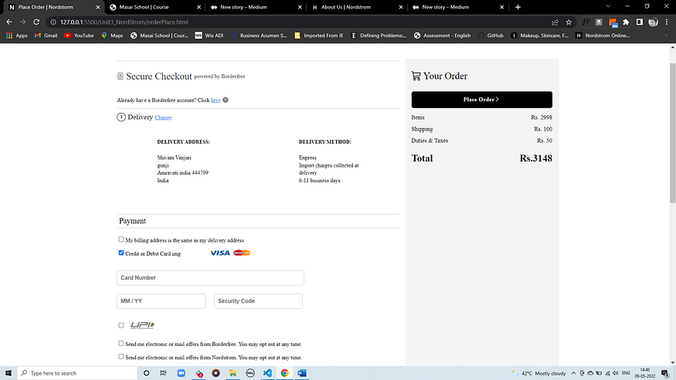Open the YouTube bookmark

tap(79, 36)
